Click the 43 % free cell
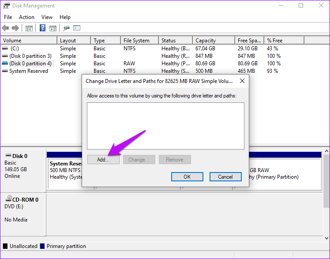The image size is (330, 259). (272, 49)
